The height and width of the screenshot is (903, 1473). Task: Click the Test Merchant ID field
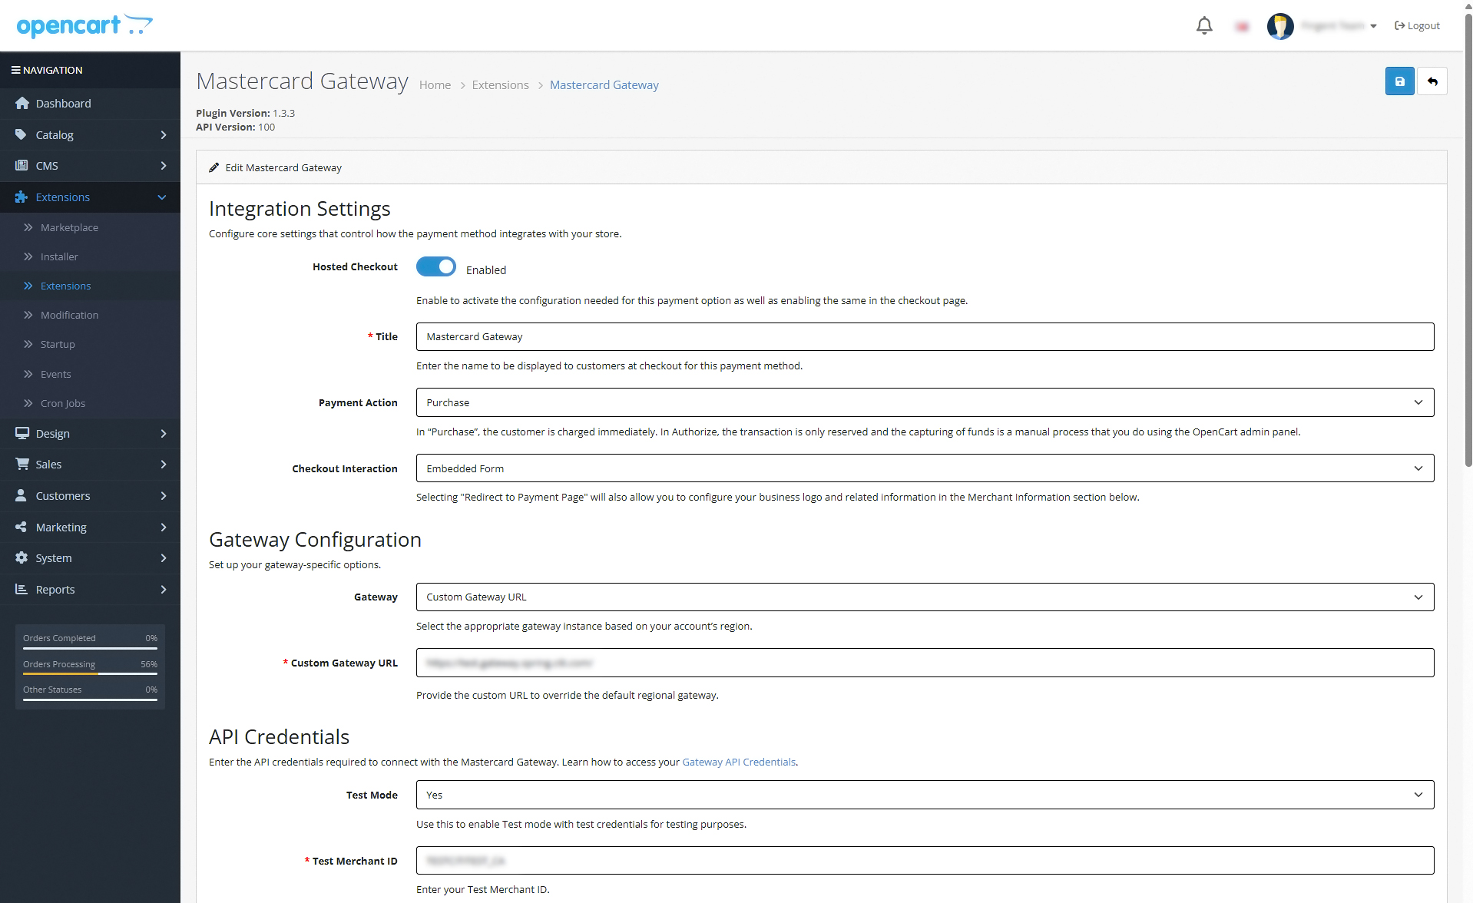click(x=925, y=861)
